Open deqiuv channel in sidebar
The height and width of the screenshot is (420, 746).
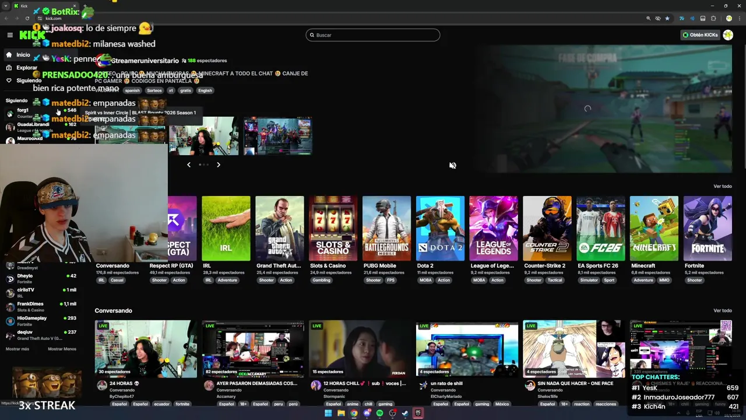click(x=41, y=334)
